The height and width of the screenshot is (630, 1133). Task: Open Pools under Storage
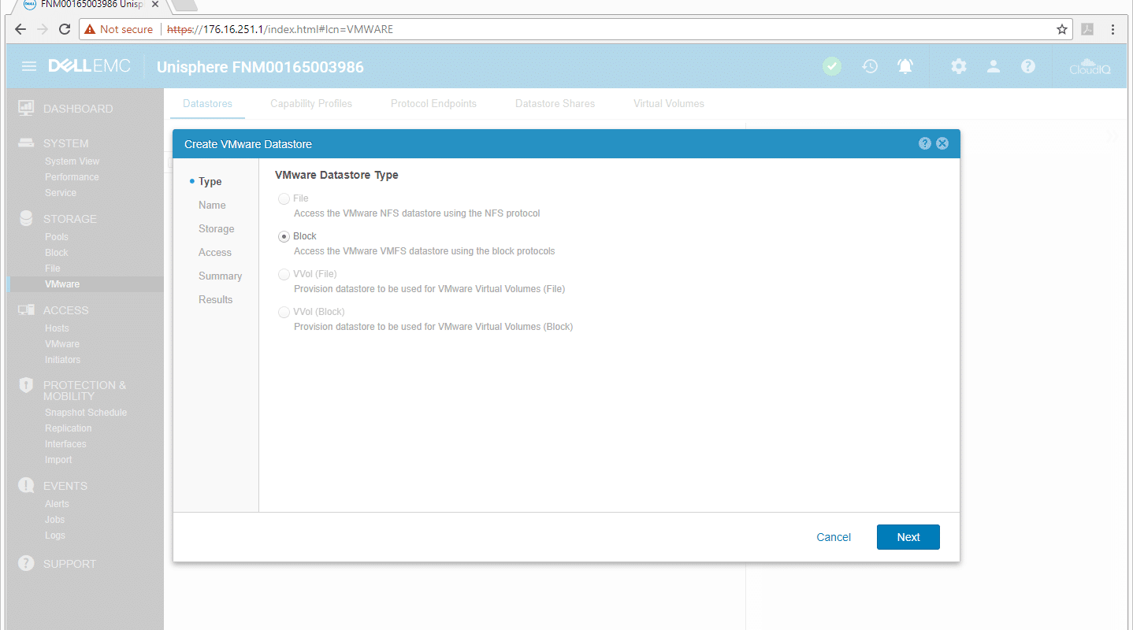point(57,237)
